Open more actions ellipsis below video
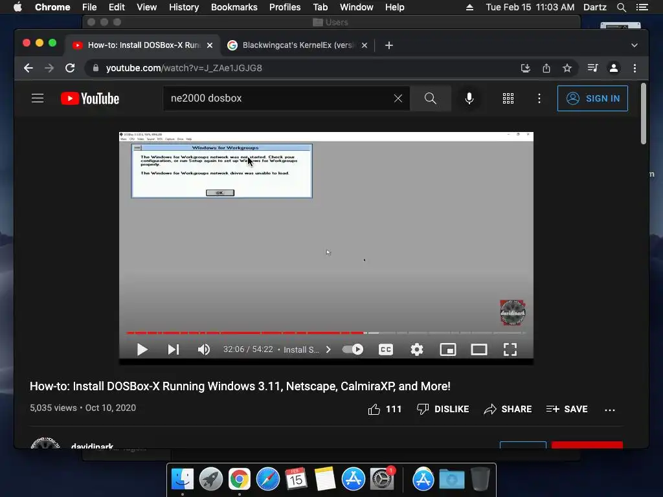Image resolution: width=663 pixels, height=497 pixels. tap(610, 410)
